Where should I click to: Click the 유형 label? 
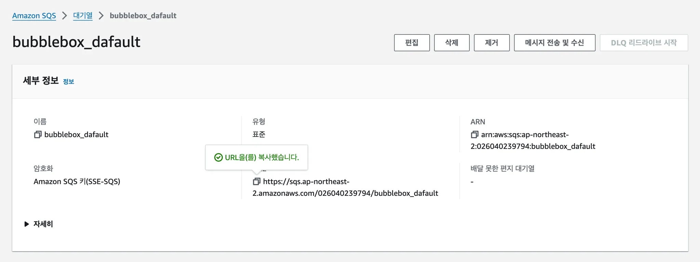pyautogui.click(x=259, y=121)
